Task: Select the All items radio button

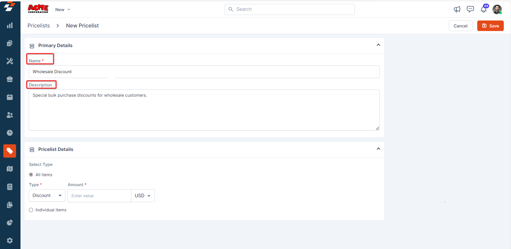Action: tap(31, 175)
